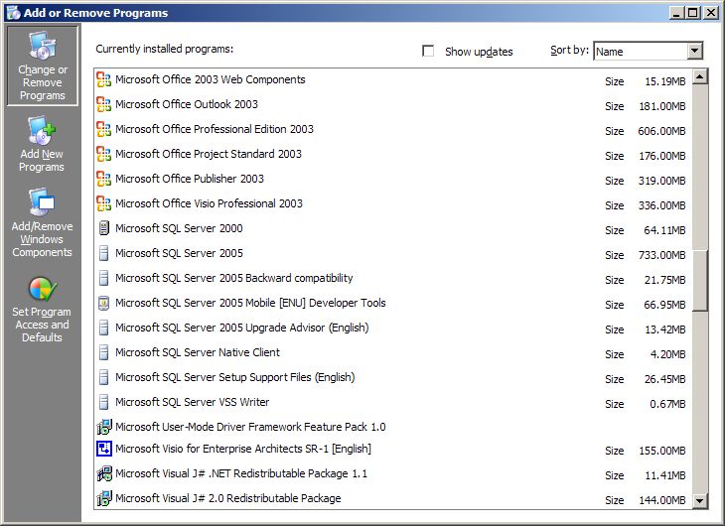
Task: Click the Microsoft Office Outlook 2003 icon
Action: 103,104
